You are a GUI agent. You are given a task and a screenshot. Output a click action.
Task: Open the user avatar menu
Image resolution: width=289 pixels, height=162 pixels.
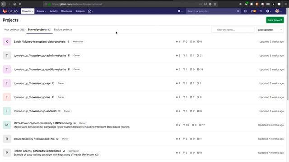pos(279,11)
